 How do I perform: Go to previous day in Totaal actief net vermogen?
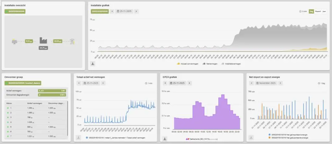click(x=79, y=83)
